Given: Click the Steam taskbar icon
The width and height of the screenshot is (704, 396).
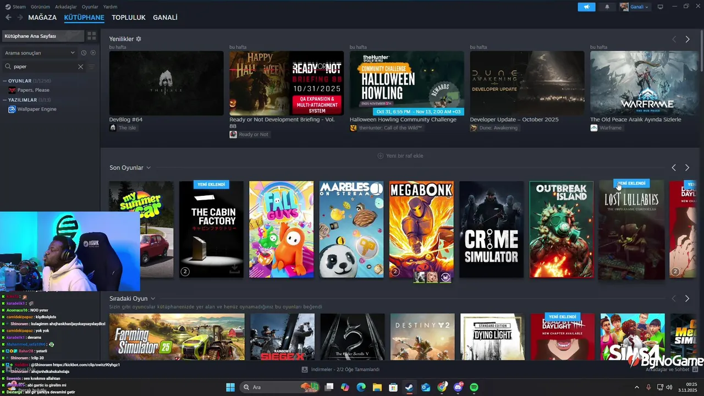Looking at the screenshot, I should click(409, 387).
